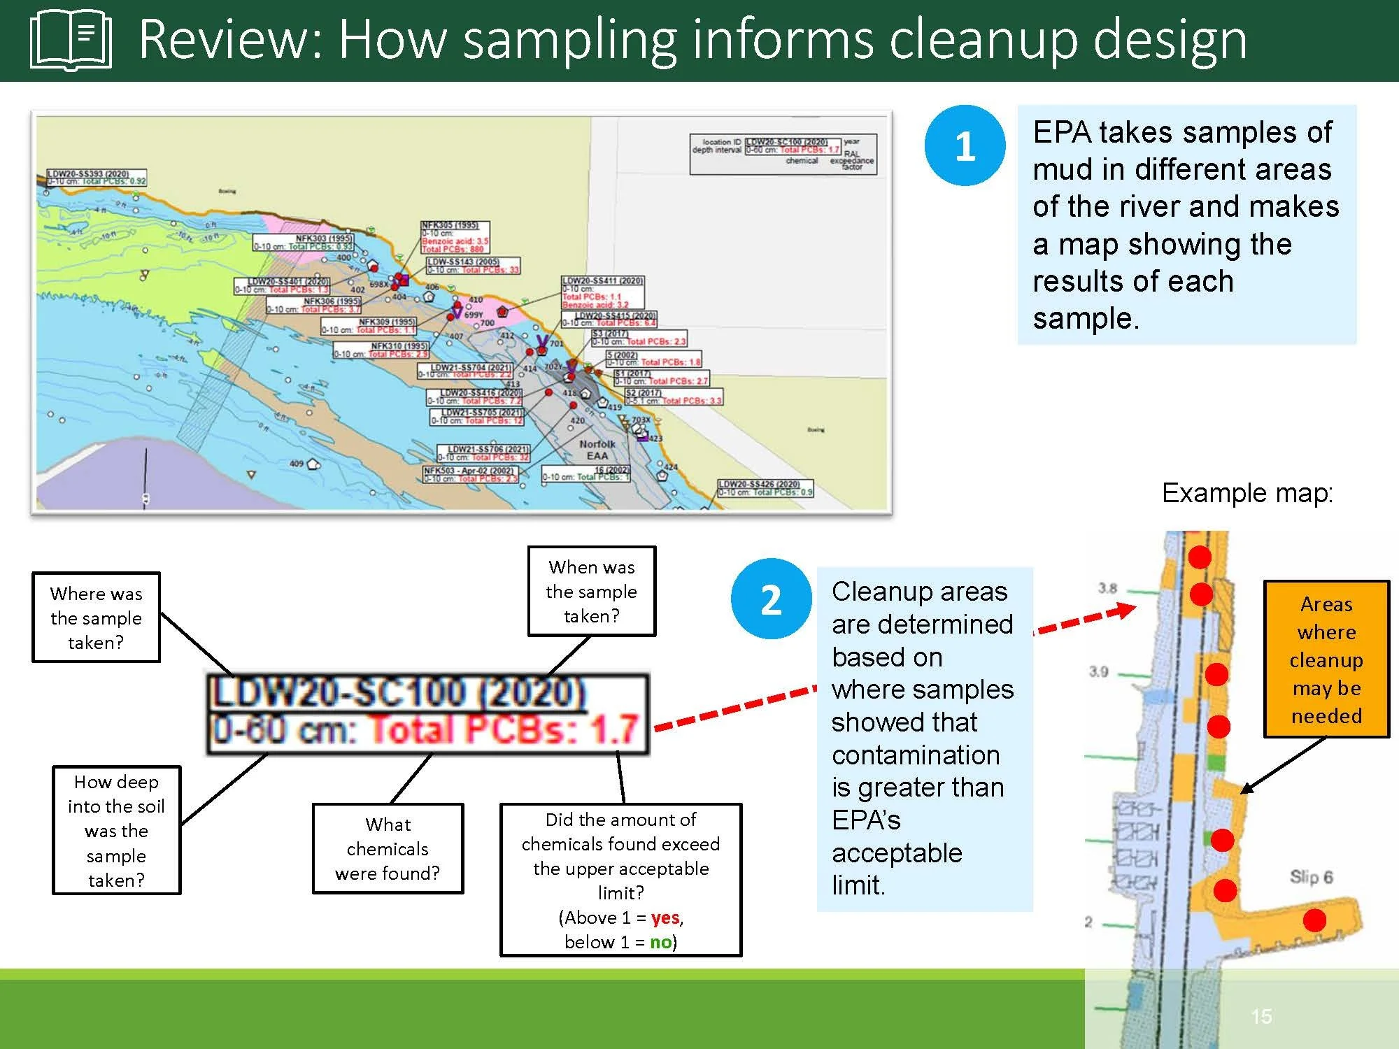Click the red dashed arrowhead pointing at map

click(x=1125, y=609)
